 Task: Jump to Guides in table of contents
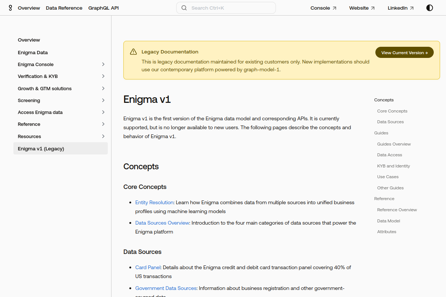click(381, 133)
